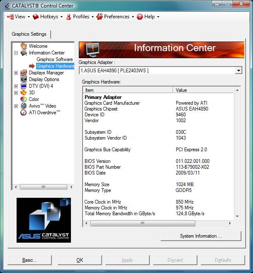Select Graphics Hardware in the tree
Image resolution: width=253 pixels, height=273 pixels.
55,66
